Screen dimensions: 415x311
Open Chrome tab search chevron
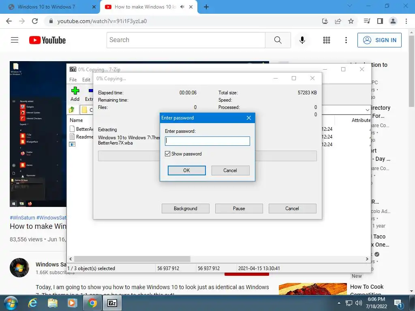coord(350,6)
